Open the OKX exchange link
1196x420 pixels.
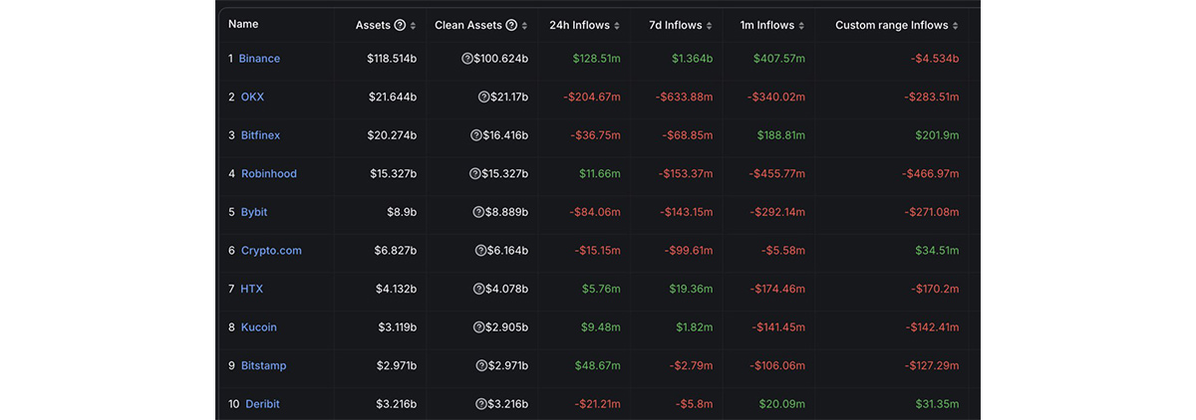[x=252, y=97]
